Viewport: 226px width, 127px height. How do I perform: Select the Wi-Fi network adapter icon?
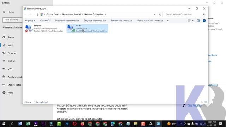click(71, 28)
